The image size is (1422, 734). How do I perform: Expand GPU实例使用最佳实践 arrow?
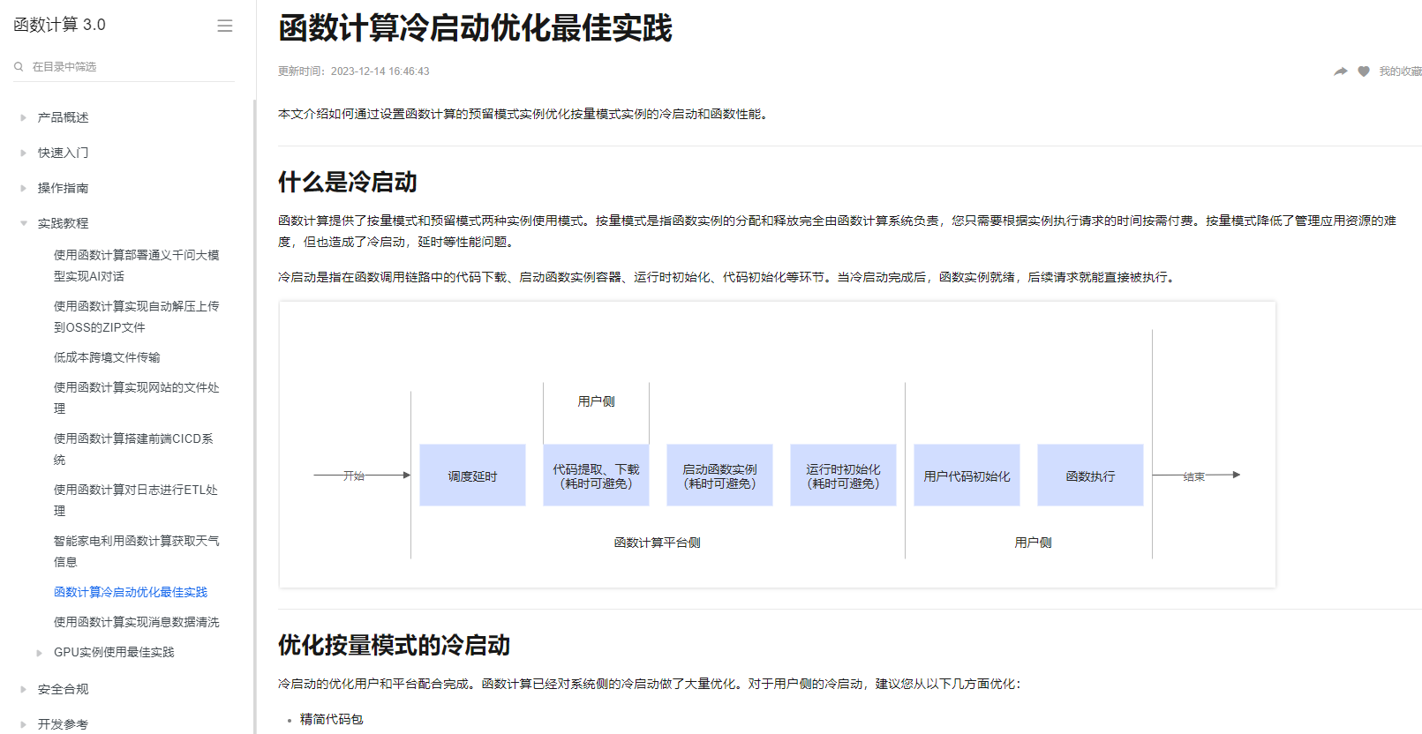[39, 653]
